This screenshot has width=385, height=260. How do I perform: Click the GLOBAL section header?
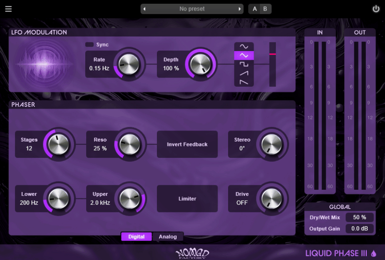click(x=340, y=207)
